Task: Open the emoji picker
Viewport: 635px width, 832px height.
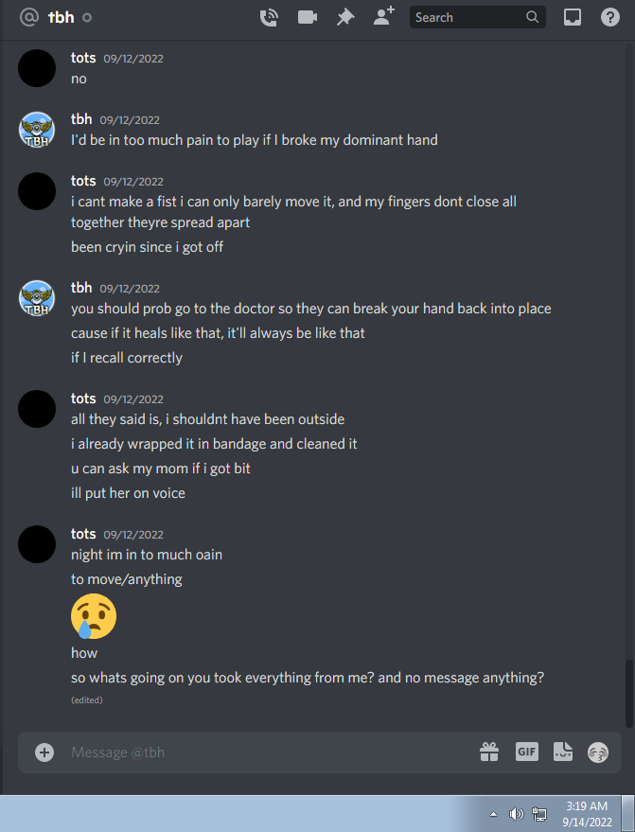Action: pos(598,752)
